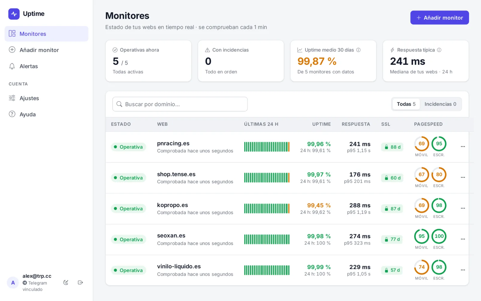The width and height of the screenshot is (481, 301).
Task: Click the logout icon by the account
Action: 80,282
